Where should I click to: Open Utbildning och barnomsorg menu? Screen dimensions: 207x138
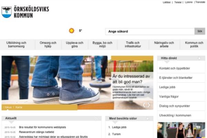(16, 45)
